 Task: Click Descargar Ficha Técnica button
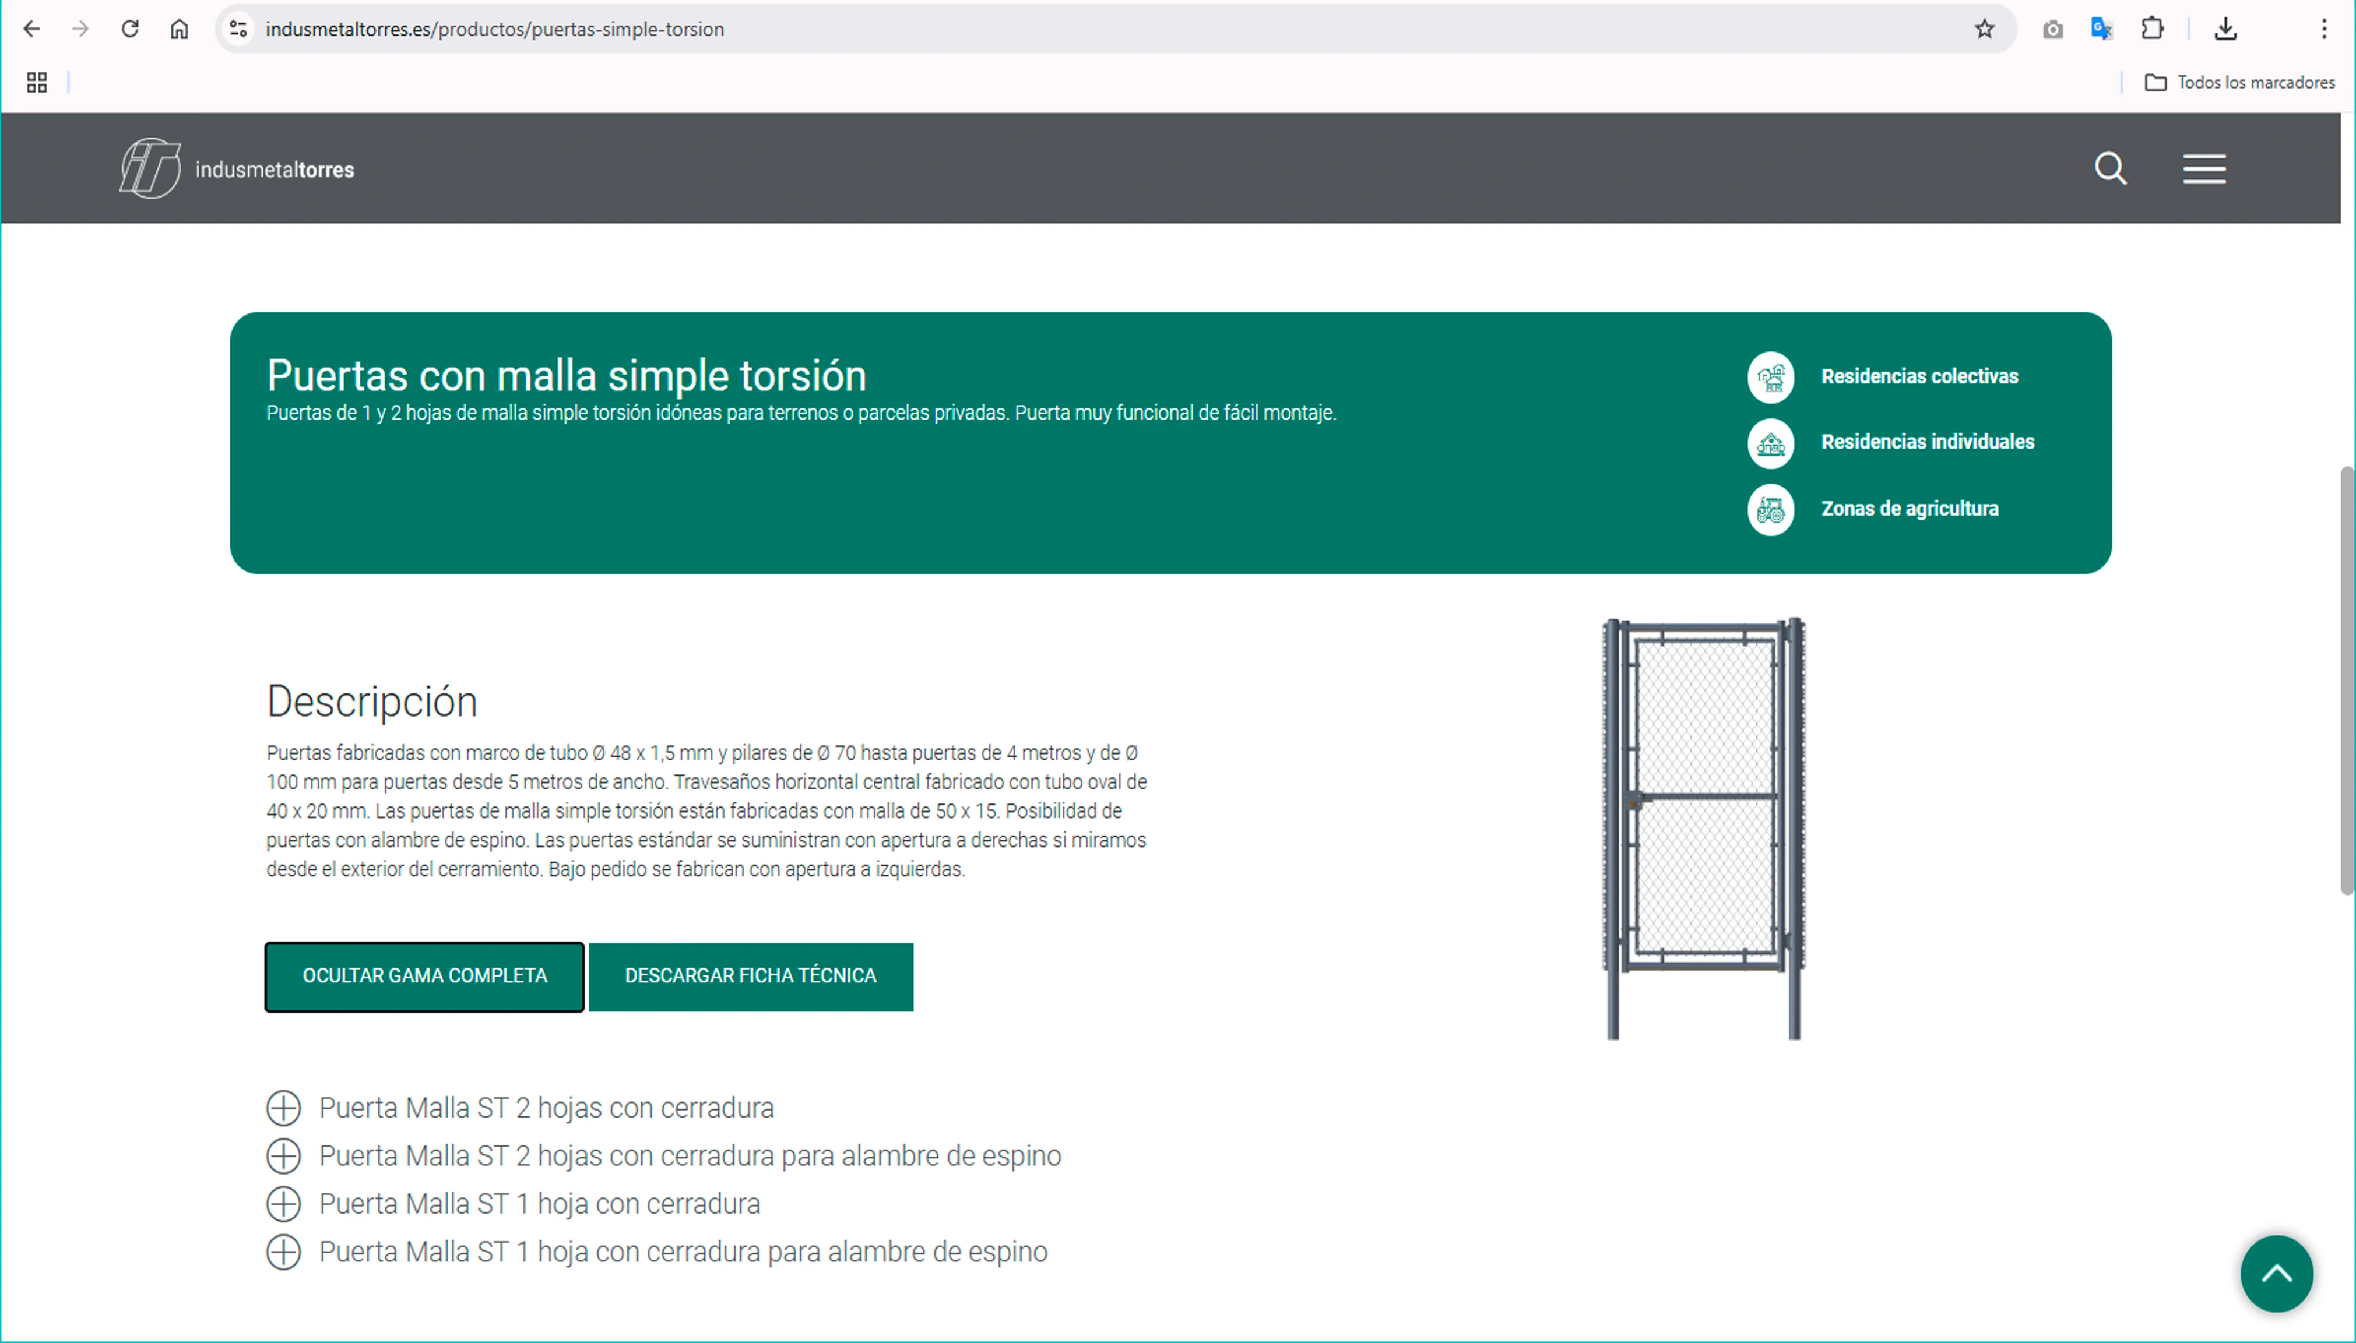(751, 976)
